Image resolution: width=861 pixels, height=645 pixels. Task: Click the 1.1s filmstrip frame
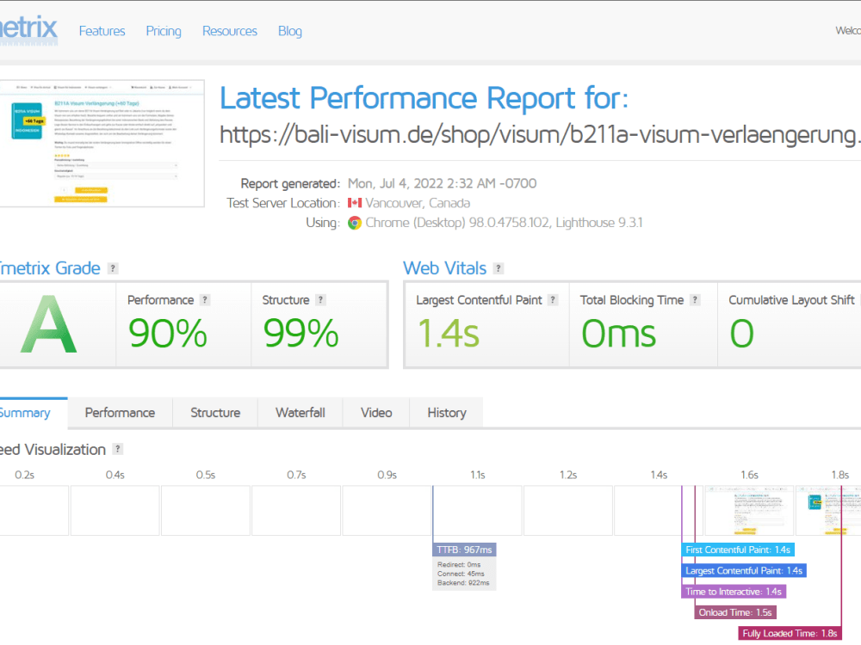[477, 510]
